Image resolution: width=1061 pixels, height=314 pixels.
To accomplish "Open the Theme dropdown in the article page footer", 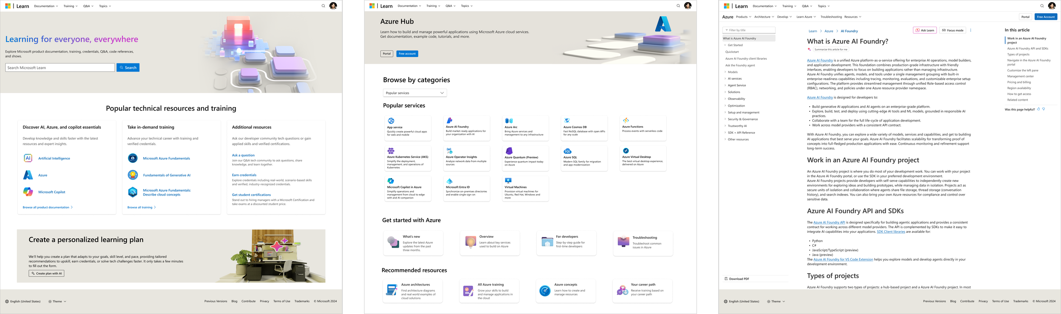I will click(x=776, y=301).
